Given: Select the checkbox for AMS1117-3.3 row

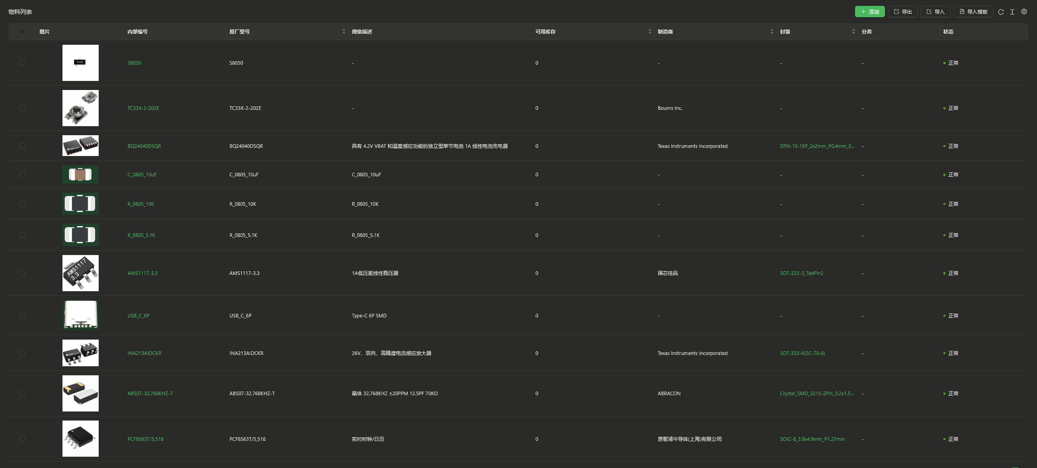Looking at the screenshot, I should pyautogui.click(x=23, y=273).
